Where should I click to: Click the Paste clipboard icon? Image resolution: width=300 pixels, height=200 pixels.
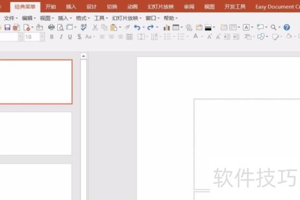[x=114, y=28]
